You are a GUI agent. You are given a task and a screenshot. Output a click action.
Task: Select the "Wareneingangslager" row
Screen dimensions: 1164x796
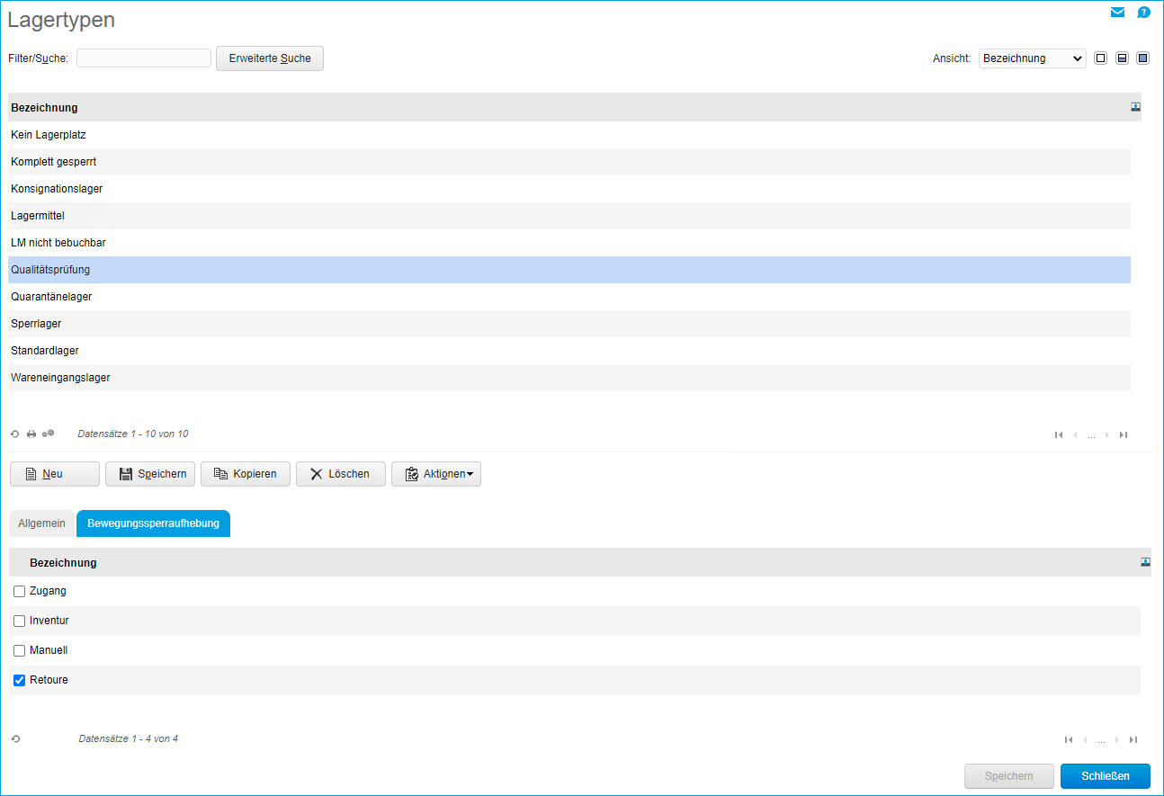(569, 378)
